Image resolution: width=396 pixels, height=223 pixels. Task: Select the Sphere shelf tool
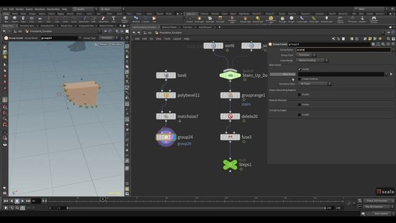[15, 19]
